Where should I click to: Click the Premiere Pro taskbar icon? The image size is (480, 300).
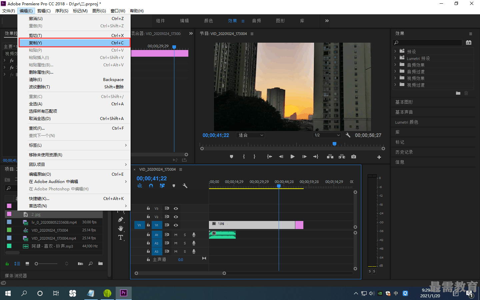point(123,293)
